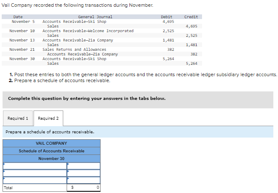Click the 2,525 debit amount
The image size is (278, 193).
168,31
